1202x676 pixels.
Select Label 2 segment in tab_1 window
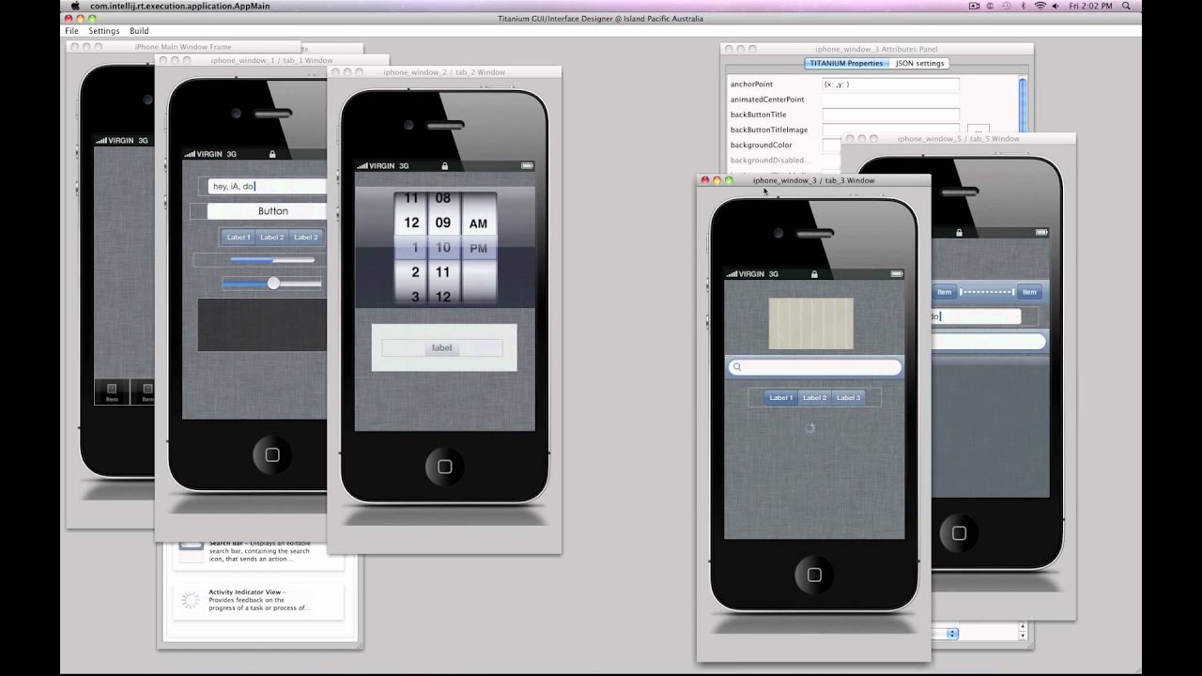pos(272,238)
